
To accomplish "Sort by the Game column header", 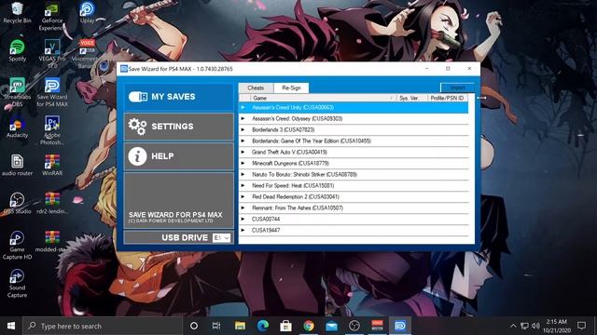I will coord(322,98).
